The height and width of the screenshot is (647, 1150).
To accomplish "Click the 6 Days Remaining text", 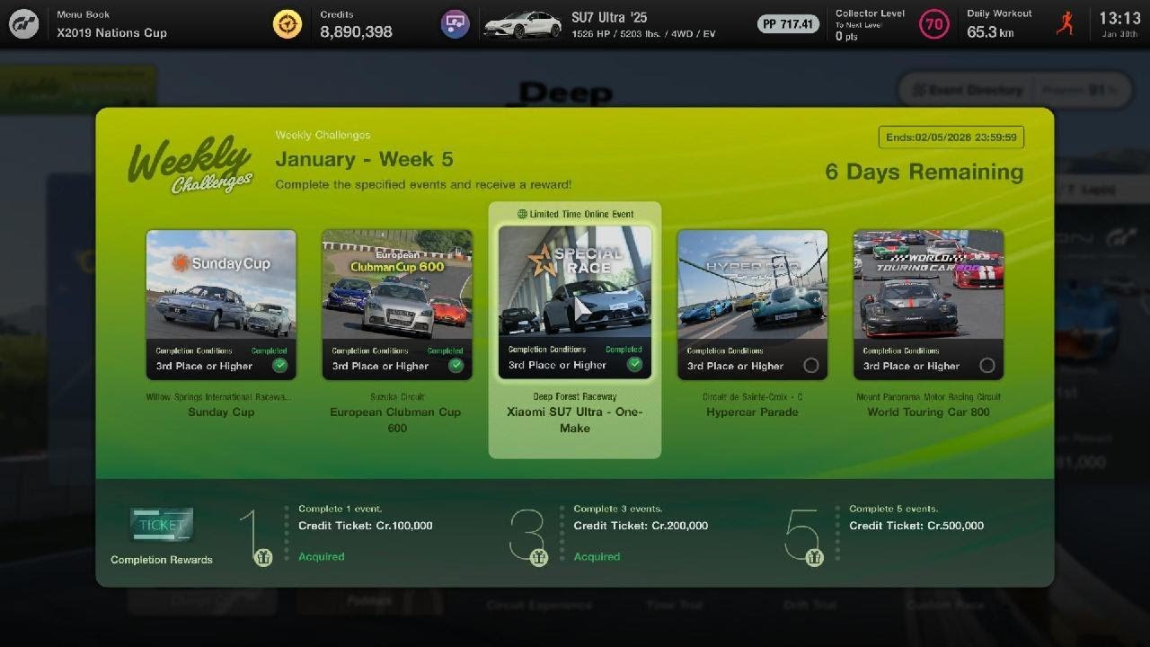I will (924, 172).
